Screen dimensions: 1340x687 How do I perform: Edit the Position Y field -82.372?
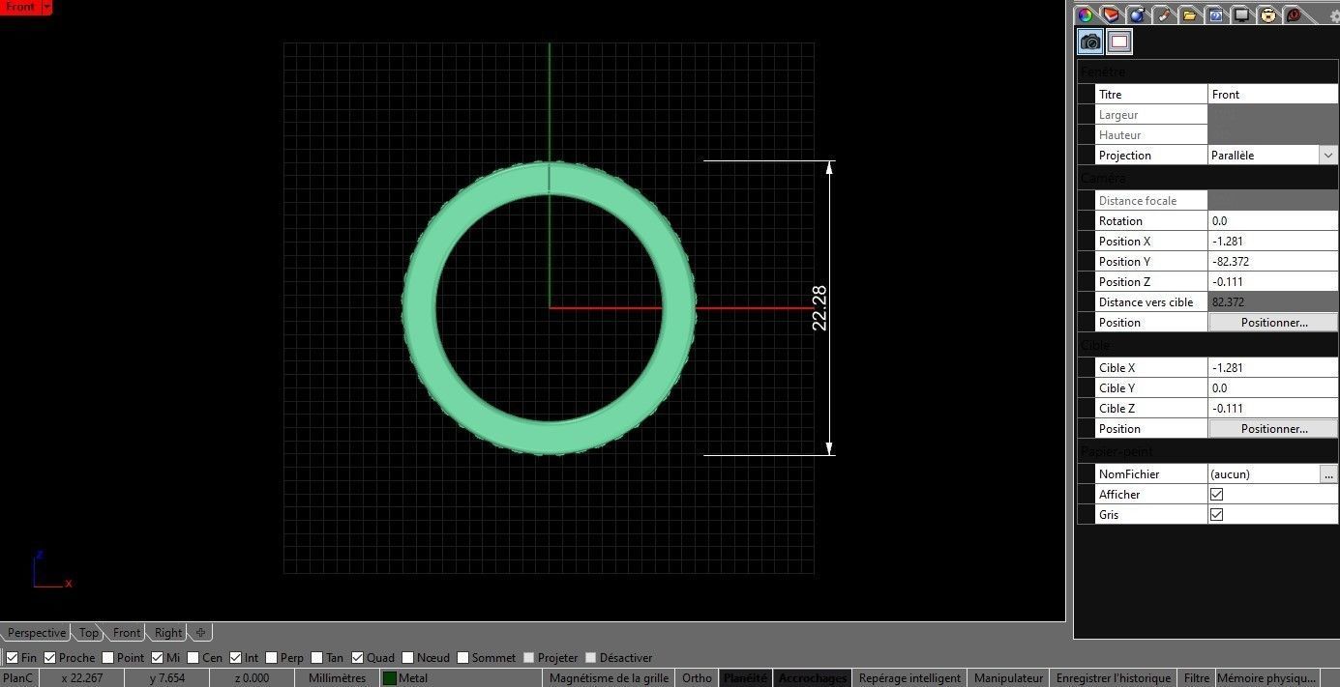(1273, 262)
